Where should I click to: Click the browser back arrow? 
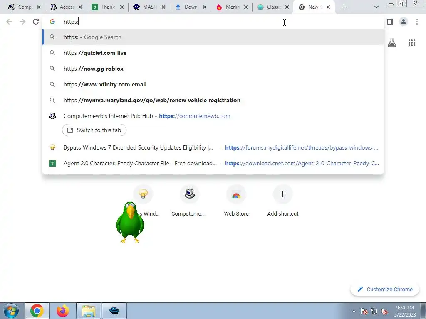9,22
